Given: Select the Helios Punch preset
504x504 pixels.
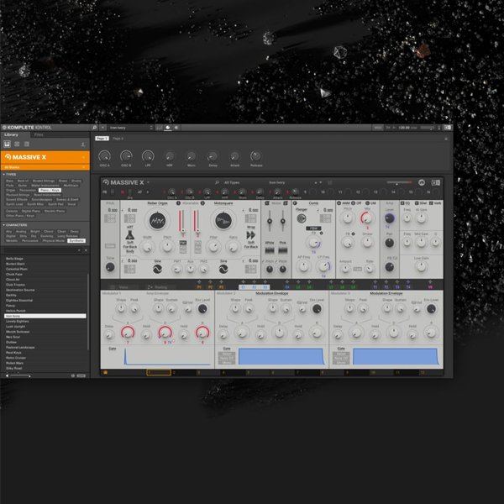Looking at the screenshot, I should (45, 311).
